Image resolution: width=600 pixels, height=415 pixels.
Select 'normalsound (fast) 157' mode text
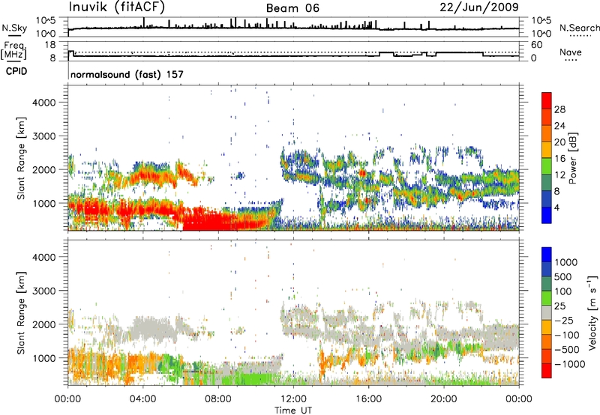pyautogui.click(x=127, y=74)
